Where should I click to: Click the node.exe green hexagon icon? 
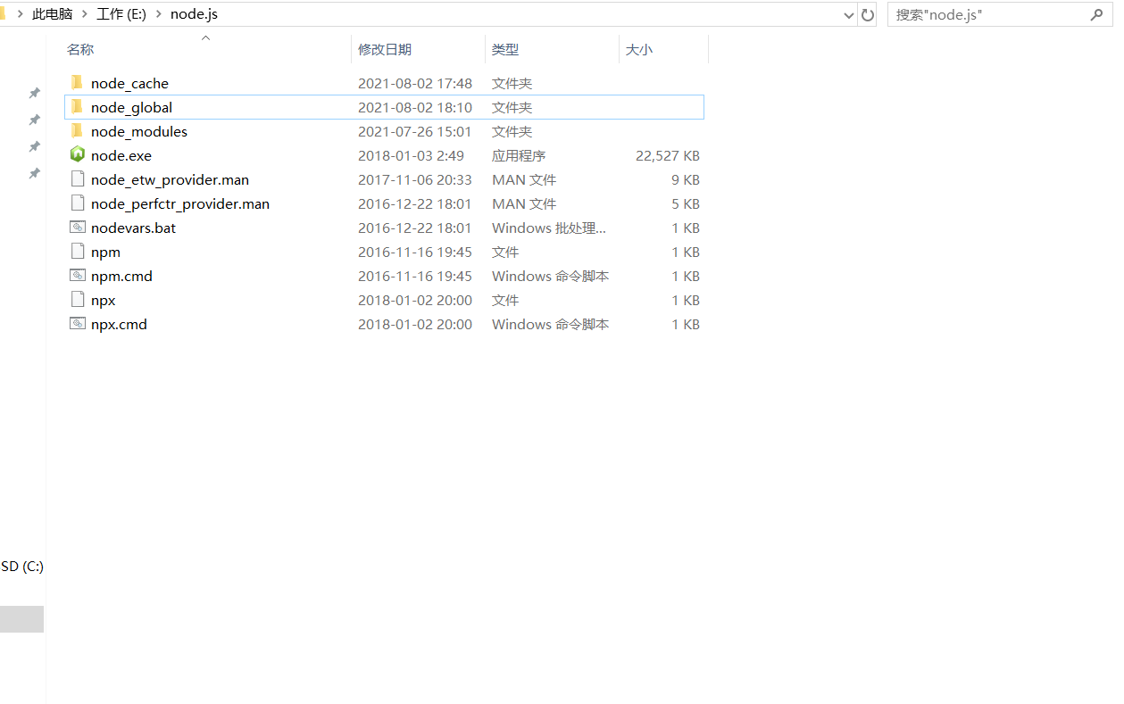(x=77, y=154)
